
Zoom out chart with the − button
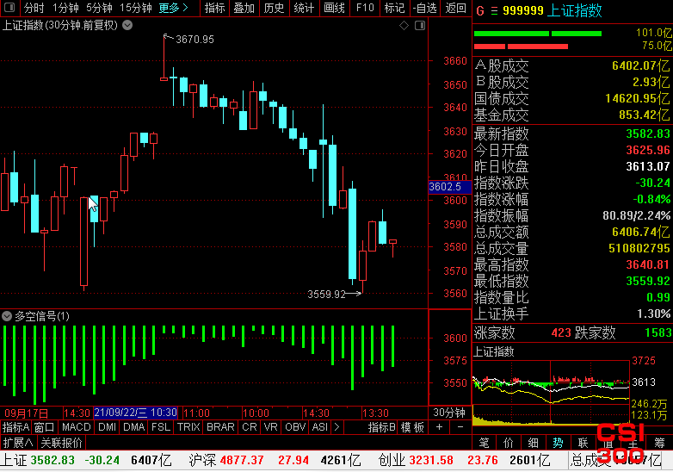460,427
